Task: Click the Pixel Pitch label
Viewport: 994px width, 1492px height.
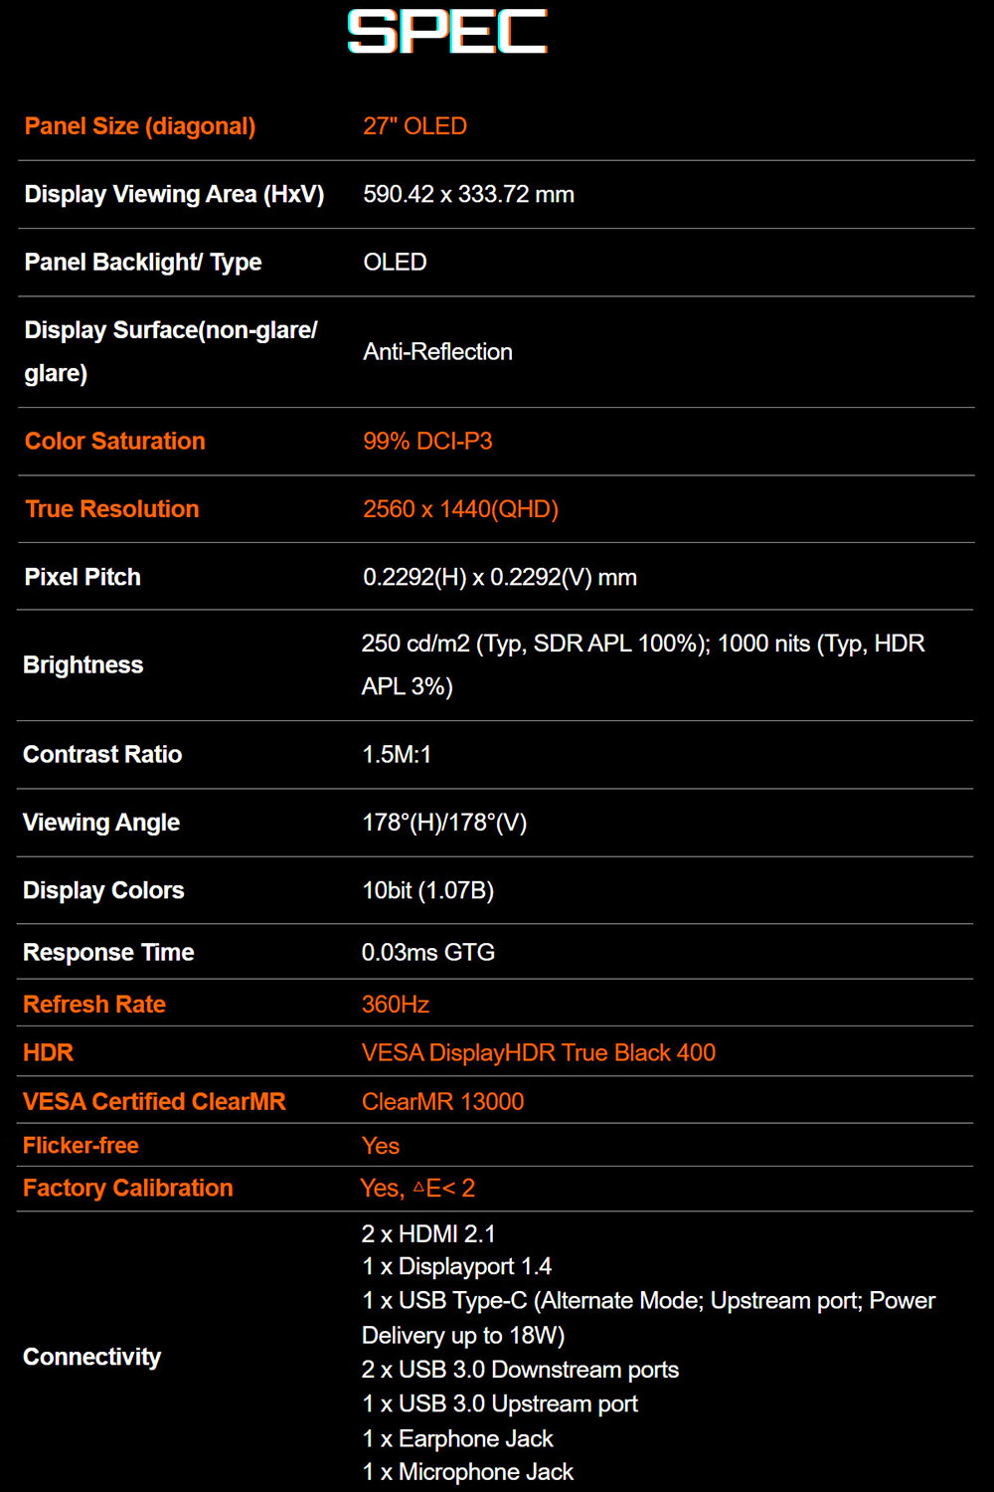Action: 83,577
